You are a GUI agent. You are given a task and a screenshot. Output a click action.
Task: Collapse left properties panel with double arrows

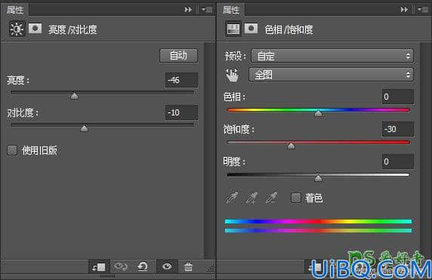(x=188, y=10)
